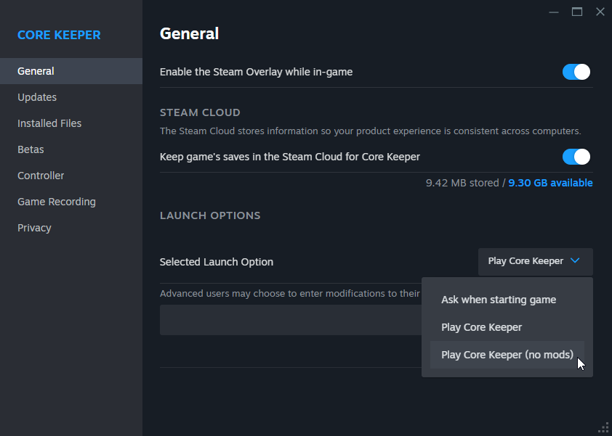Viewport: 612px width, 436px height.
Task: Show the Controller settings
Action: pos(41,176)
